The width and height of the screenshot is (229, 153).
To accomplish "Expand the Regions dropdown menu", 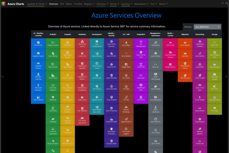I will [89, 4].
